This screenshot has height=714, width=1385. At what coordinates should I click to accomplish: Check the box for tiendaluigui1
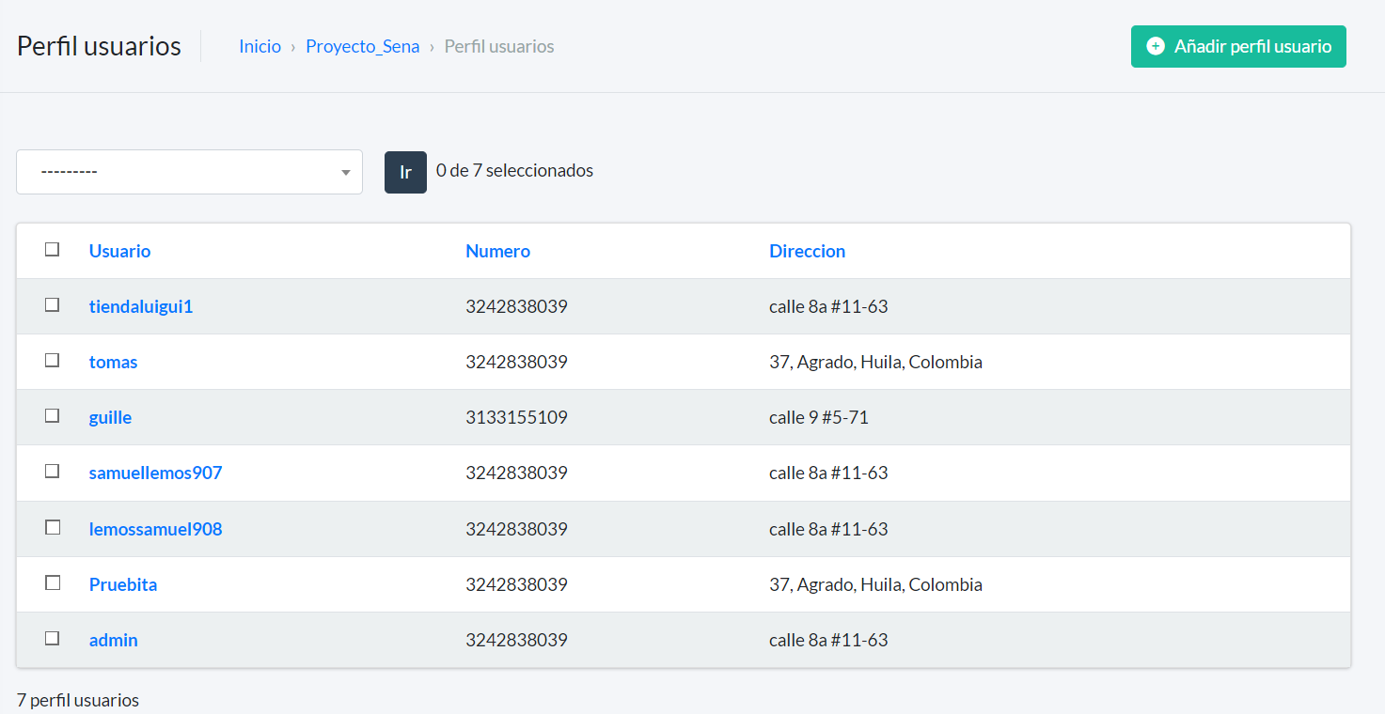[53, 305]
